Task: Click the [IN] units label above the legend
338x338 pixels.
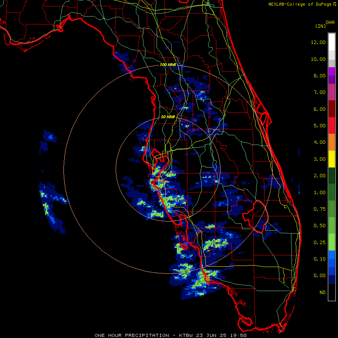Action: (x=320, y=26)
